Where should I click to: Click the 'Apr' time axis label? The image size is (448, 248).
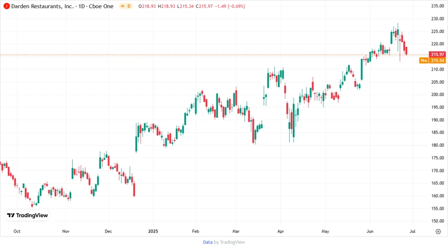click(x=281, y=231)
